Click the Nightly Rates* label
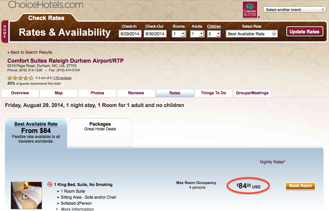329x211 pixels. coord(272,162)
